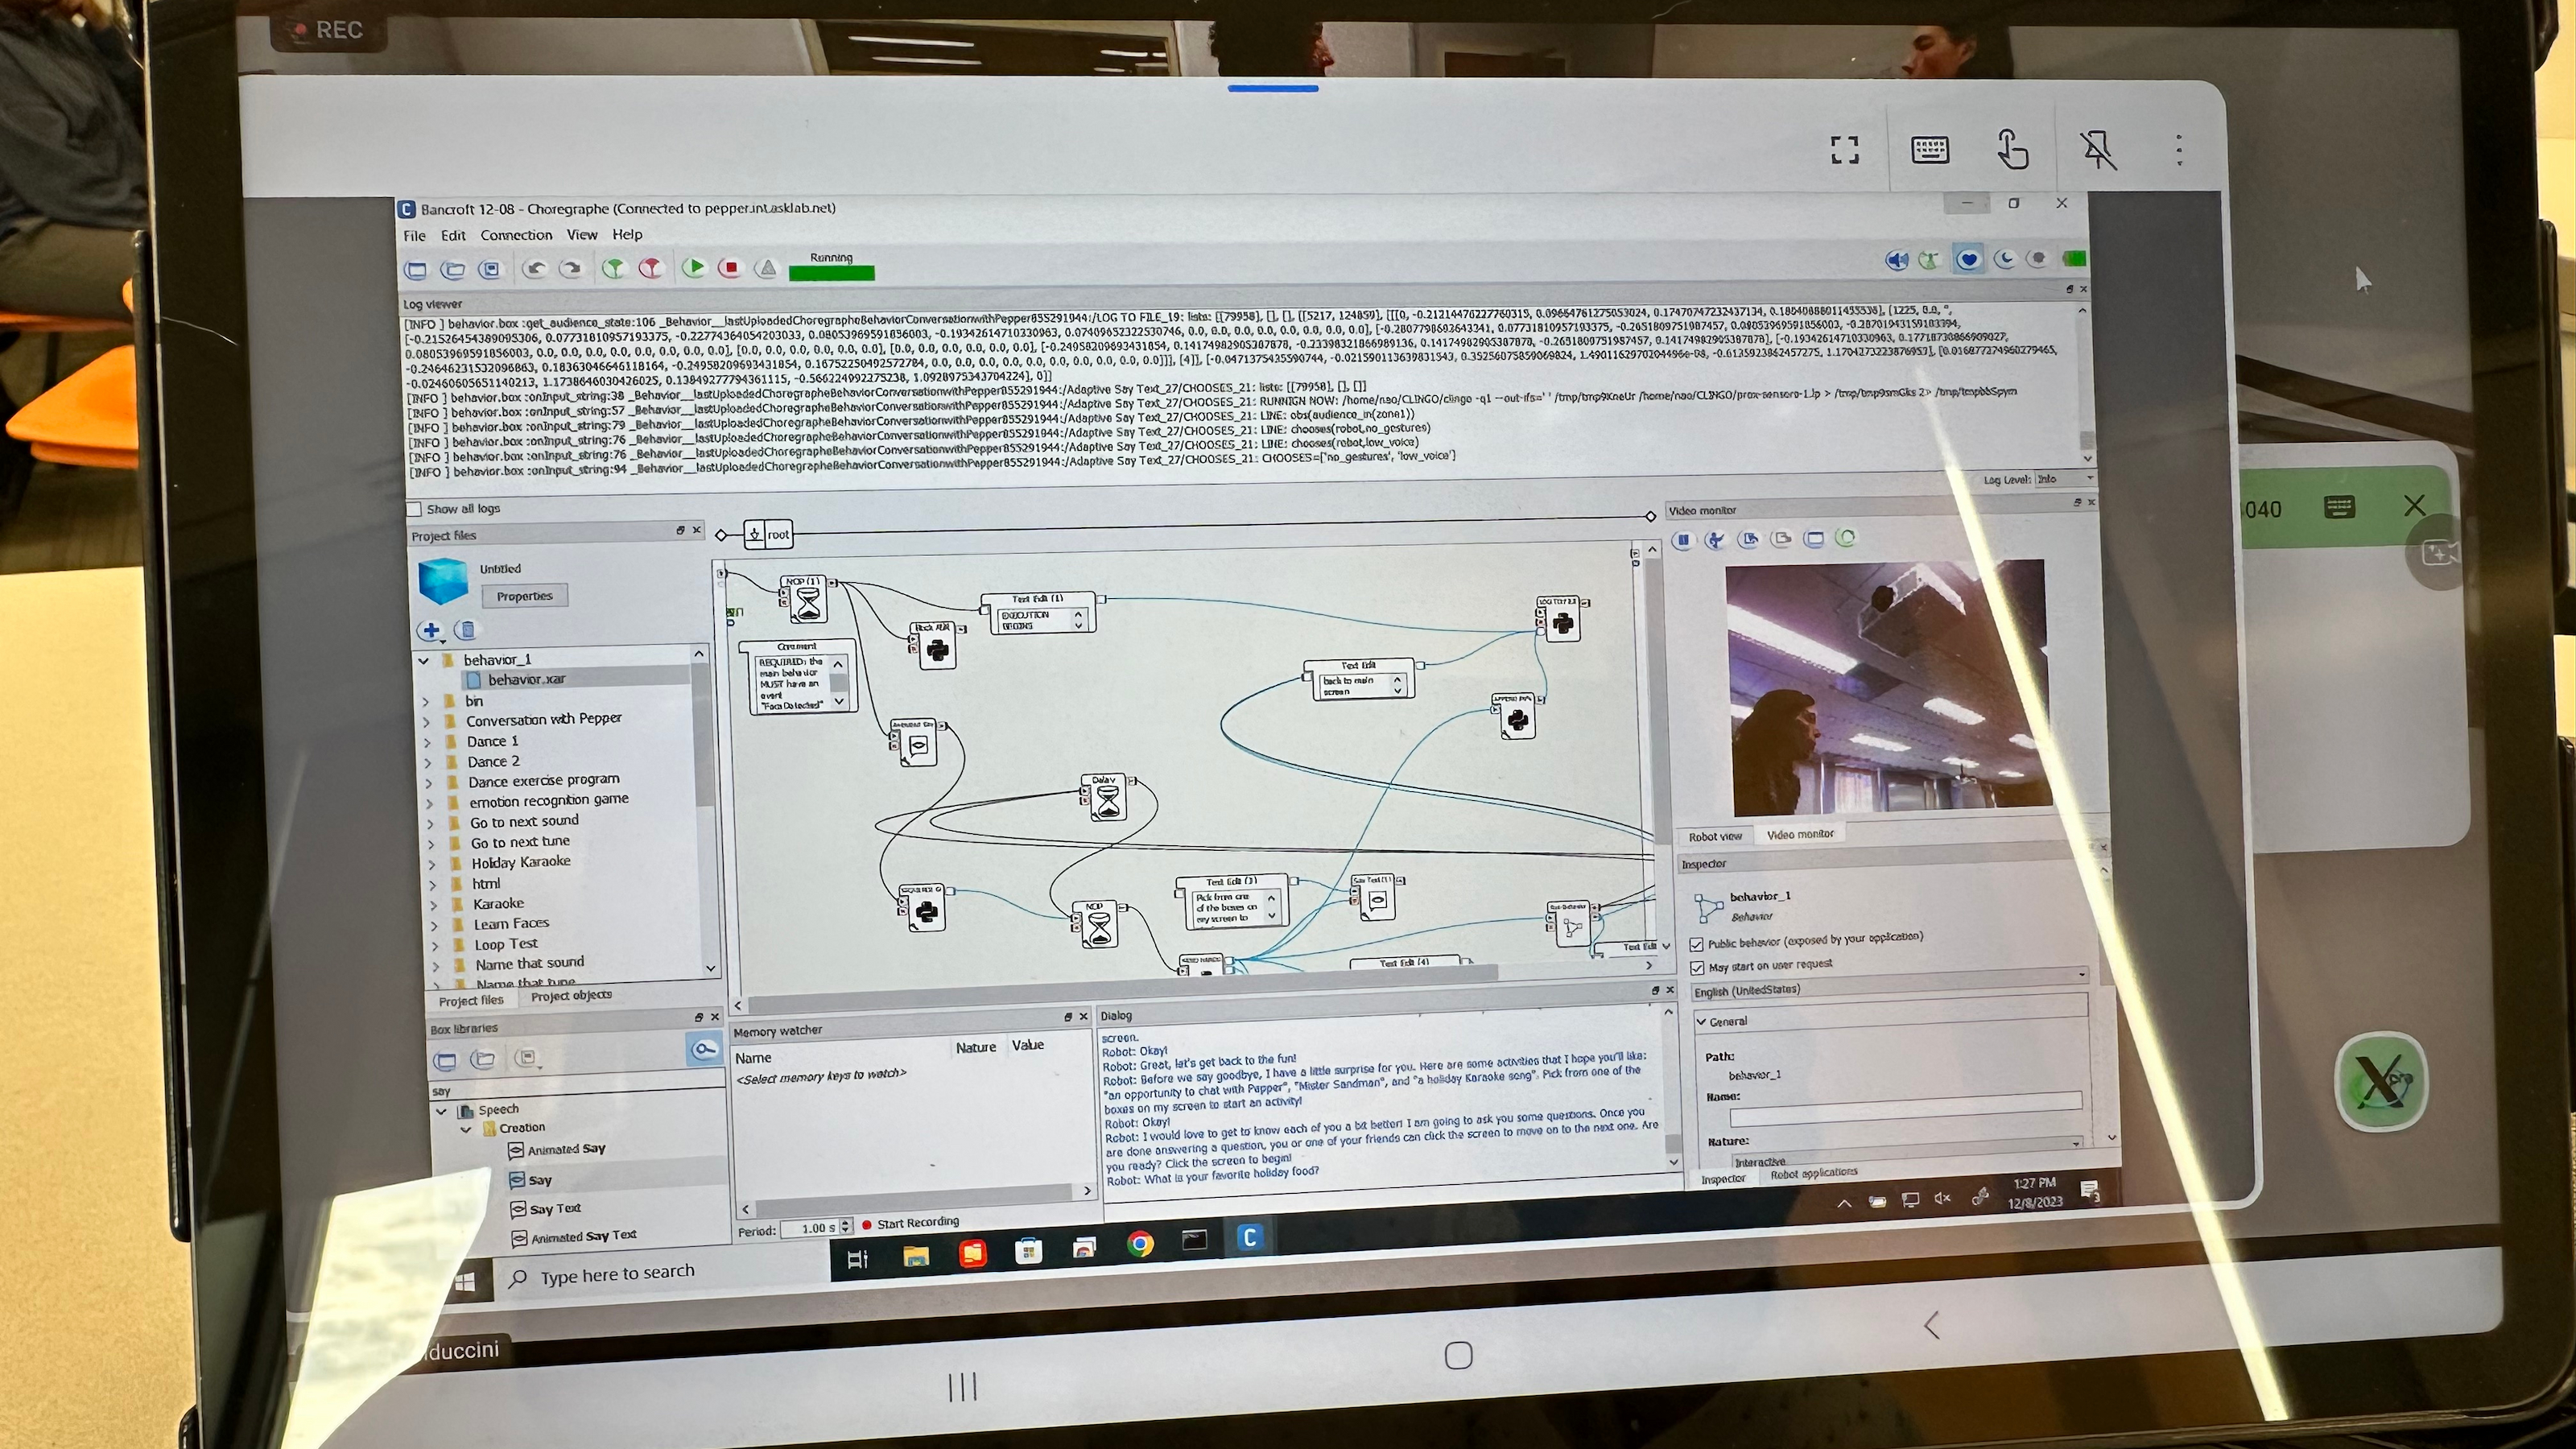Click the green battery indicator

pos(2074,259)
